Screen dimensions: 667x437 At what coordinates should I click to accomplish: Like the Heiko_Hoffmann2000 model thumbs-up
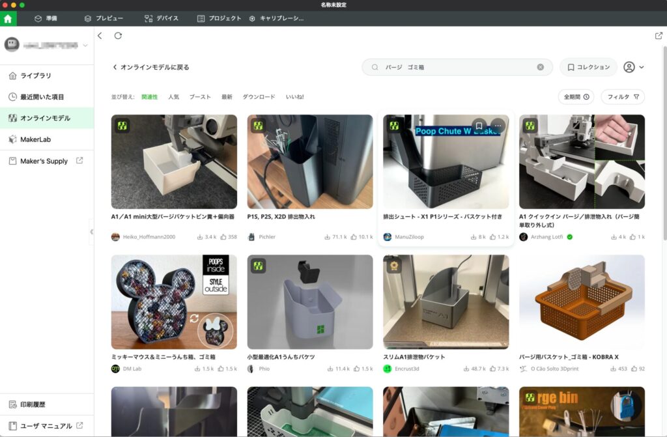223,237
